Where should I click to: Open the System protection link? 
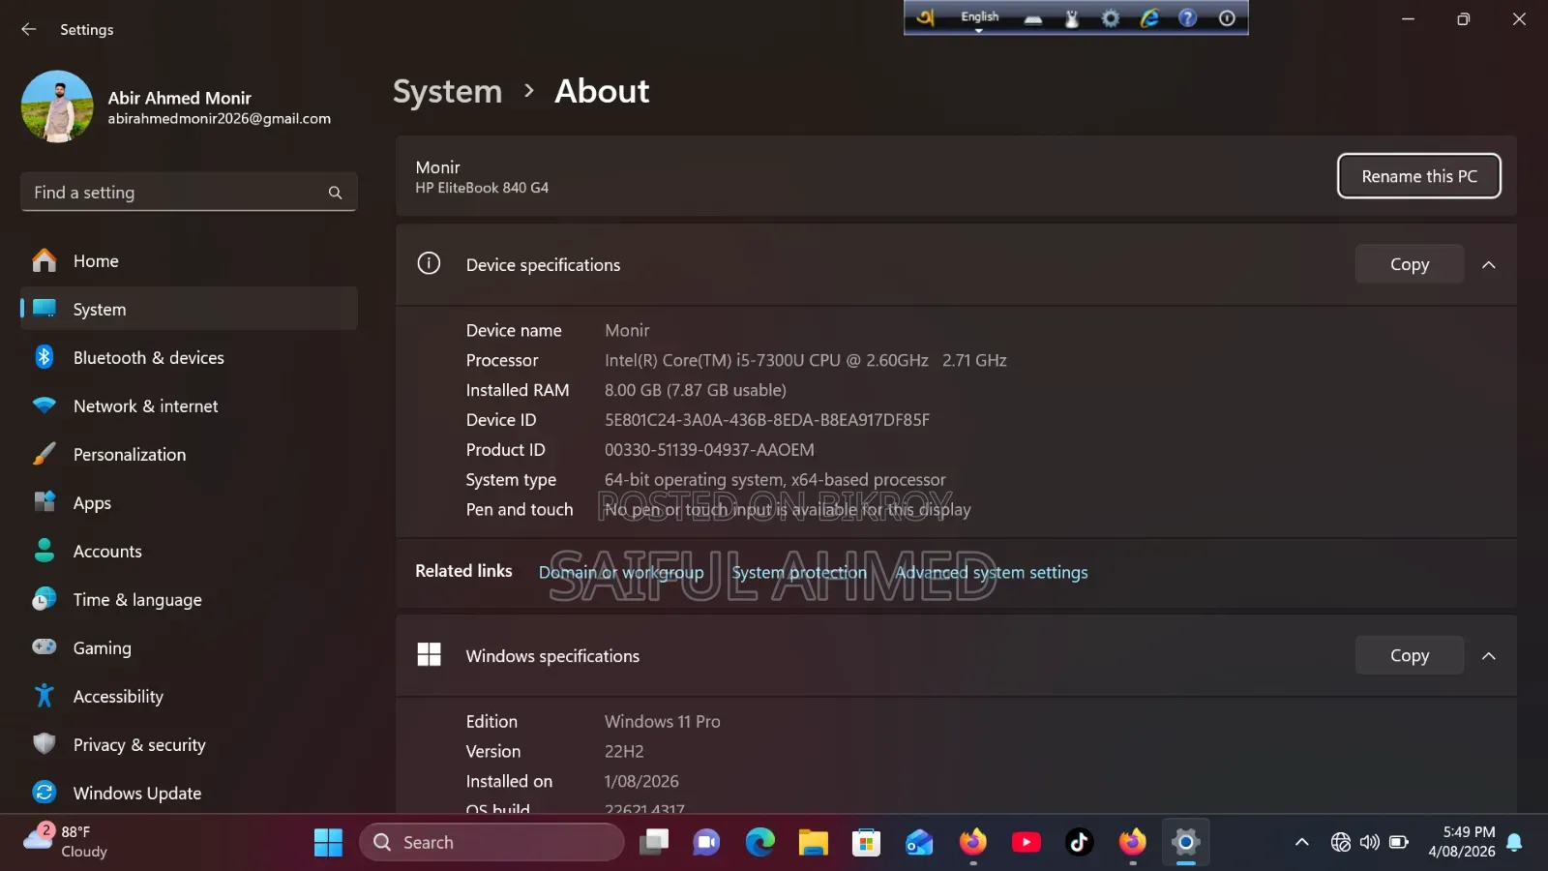point(799,572)
